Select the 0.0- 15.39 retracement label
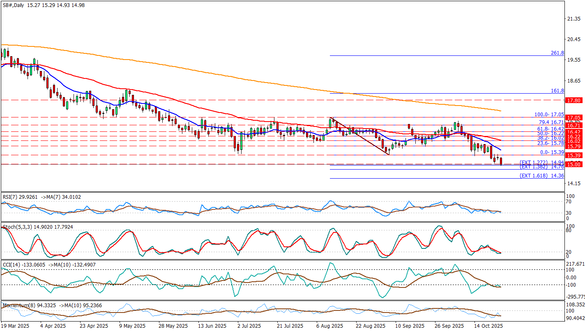585x331 pixels. click(x=551, y=152)
